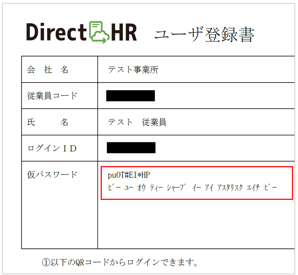This screenshot has height=275, width=298.
Task: Click the green DirectHR cloud logo icon
Action: pyautogui.click(x=99, y=32)
